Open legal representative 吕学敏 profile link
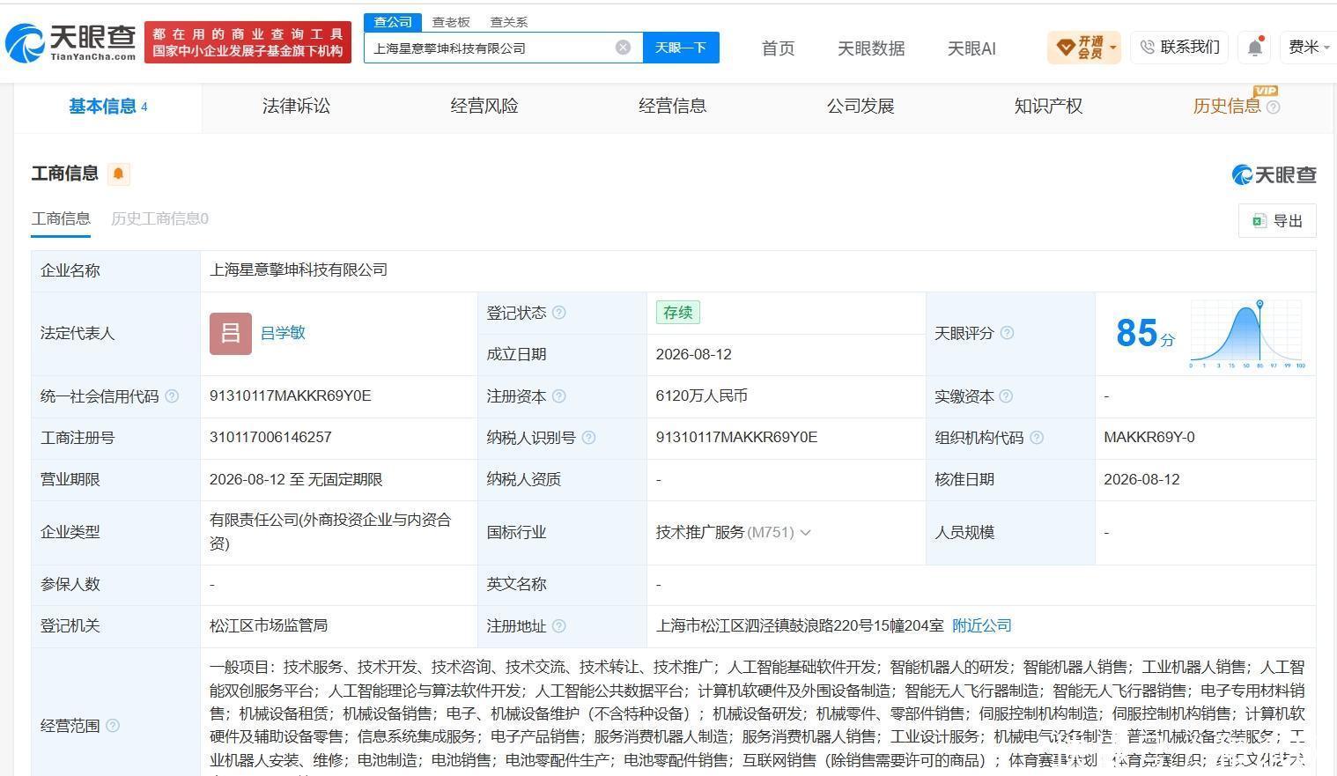Image resolution: width=1337 pixels, height=776 pixels. [283, 333]
